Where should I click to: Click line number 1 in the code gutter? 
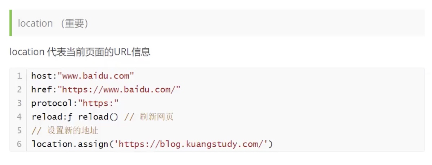pos(19,76)
